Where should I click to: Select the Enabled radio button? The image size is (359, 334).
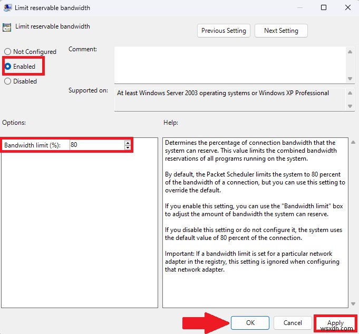click(7, 67)
